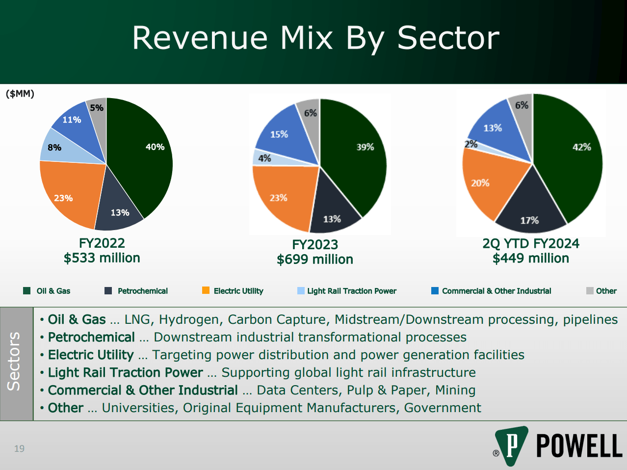This screenshot has height=470, width=627.
Task: Click the Revenue Mix By Sector title
Action: (313, 37)
